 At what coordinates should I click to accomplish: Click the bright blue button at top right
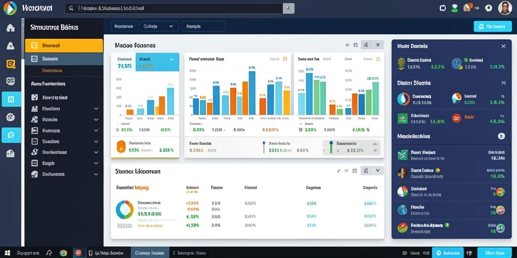coord(493,27)
